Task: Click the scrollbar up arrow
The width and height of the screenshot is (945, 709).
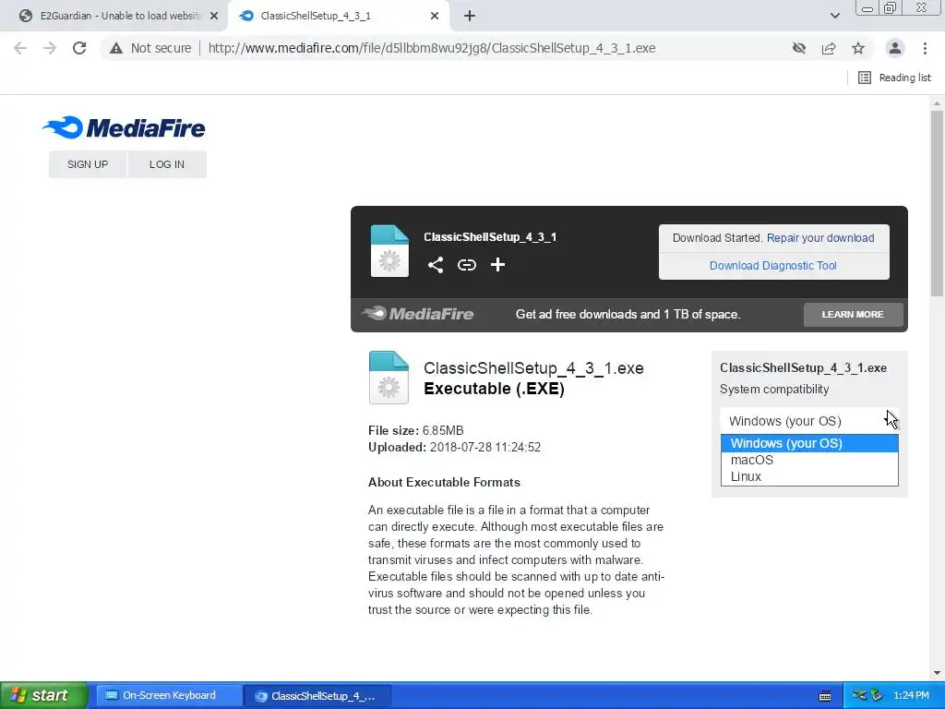Action: pyautogui.click(x=937, y=103)
